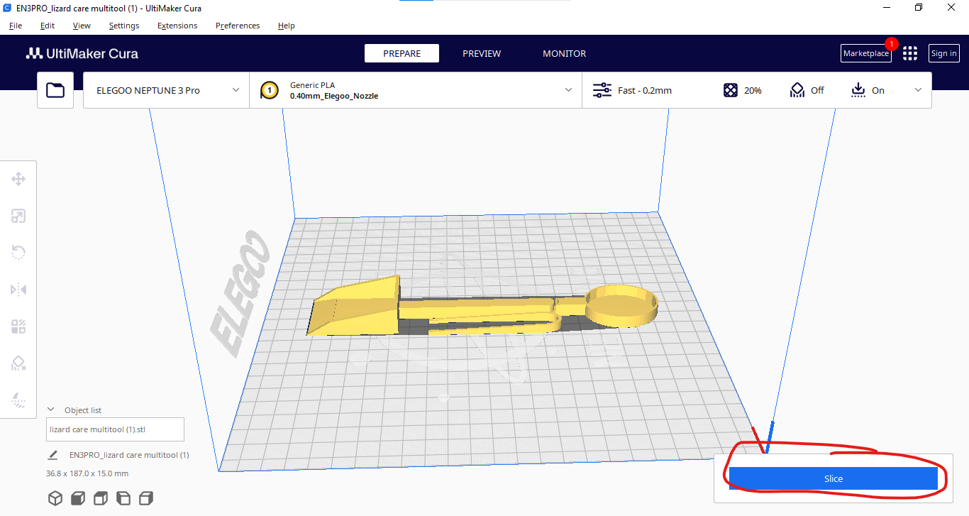Switch to the PREVIEW stage tab
Image resolution: width=969 pixels, height=516 pixels.
[x=482, y=53]
